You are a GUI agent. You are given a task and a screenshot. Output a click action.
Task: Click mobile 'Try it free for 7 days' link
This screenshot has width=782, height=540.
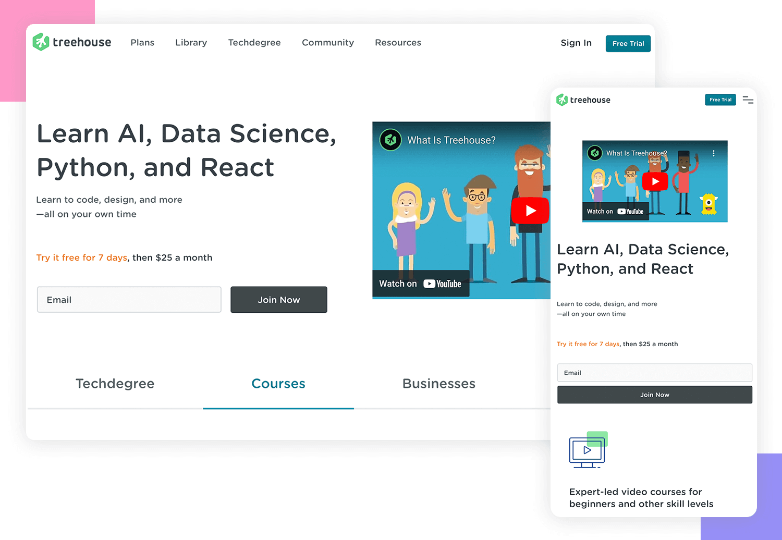point(588,344)
